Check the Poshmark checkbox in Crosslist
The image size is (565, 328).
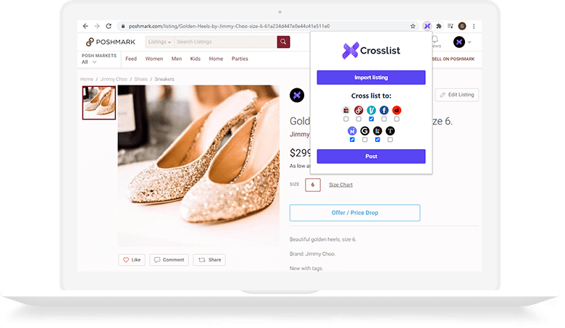(x=359, y=119)
